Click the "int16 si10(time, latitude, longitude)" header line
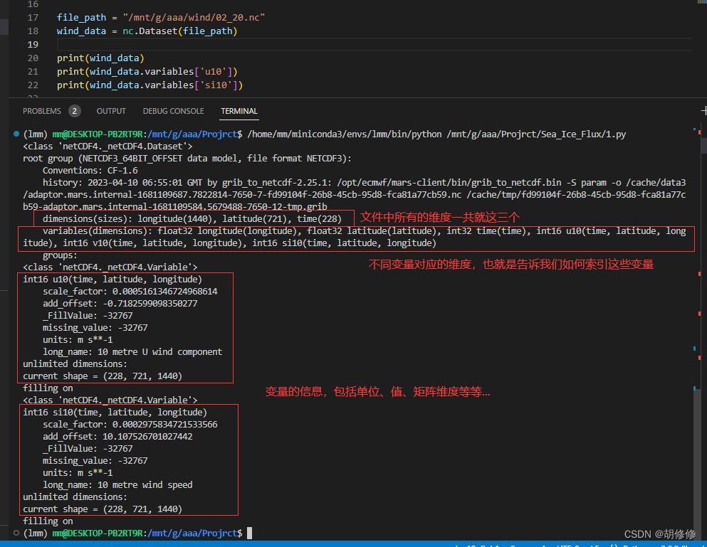707x547 pixels. 115,413
